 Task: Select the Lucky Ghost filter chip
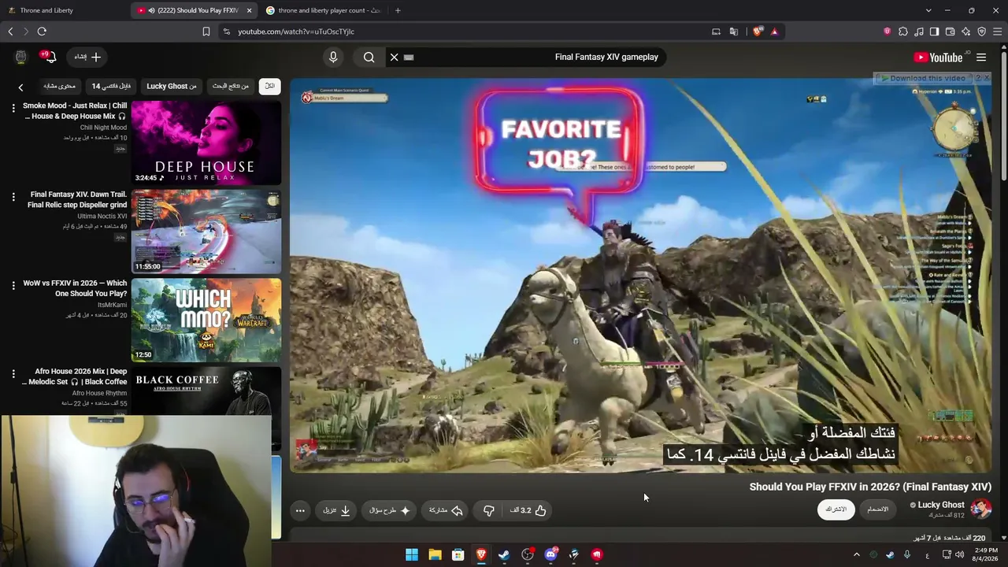171,86
